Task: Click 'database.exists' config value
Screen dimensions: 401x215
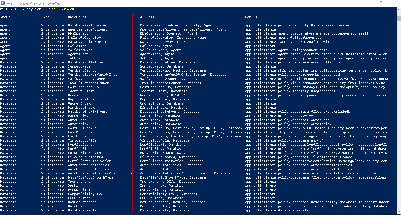Action: (293, 210)
